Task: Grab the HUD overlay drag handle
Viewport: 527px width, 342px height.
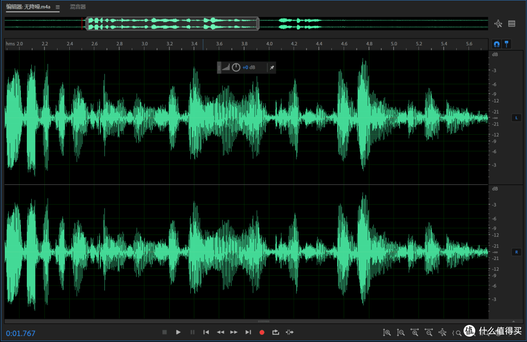Action: (x=219, y=67)
